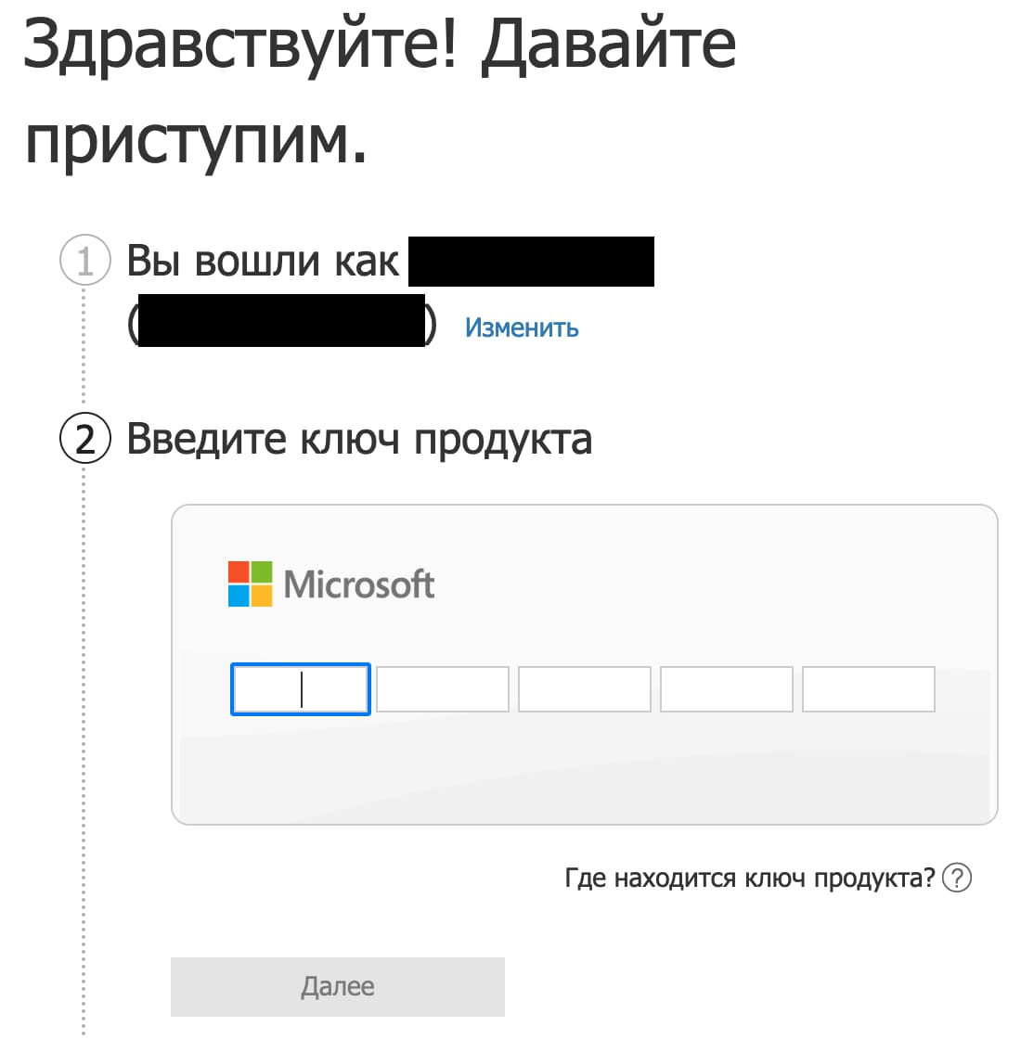1021x1039 pixels.
Task: Click the 'Microsoft' wordmark text
Action: tap(359, 584)
